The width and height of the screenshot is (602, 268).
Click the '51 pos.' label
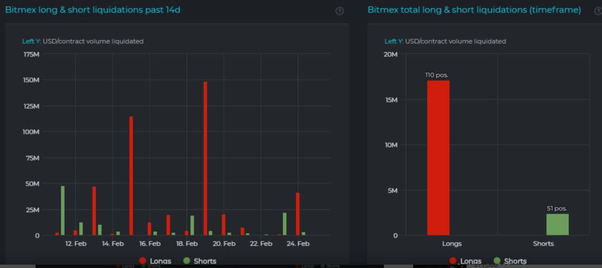(557, 209)
